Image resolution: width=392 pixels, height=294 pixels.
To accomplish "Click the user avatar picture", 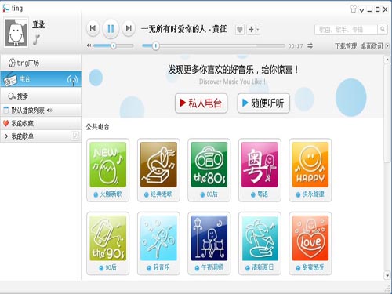I will pyautogui.click(x=16, y=33).
